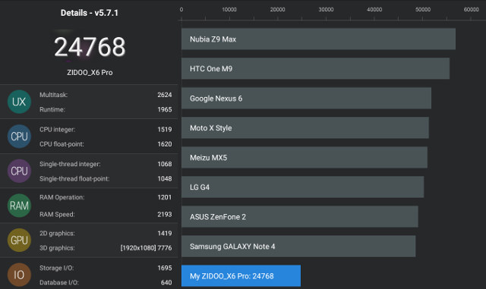Image resolution: width=486 pixels, height=289 pixels.
Task: Click the CPU integer score row
Action: pos(106,130)
